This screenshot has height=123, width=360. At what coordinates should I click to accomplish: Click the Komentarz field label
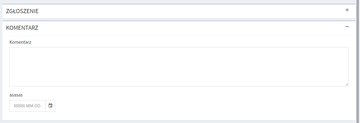[20, 42]
